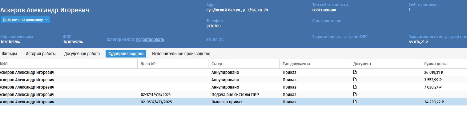Click 'Соц. положение' field label

click(327, 21)
